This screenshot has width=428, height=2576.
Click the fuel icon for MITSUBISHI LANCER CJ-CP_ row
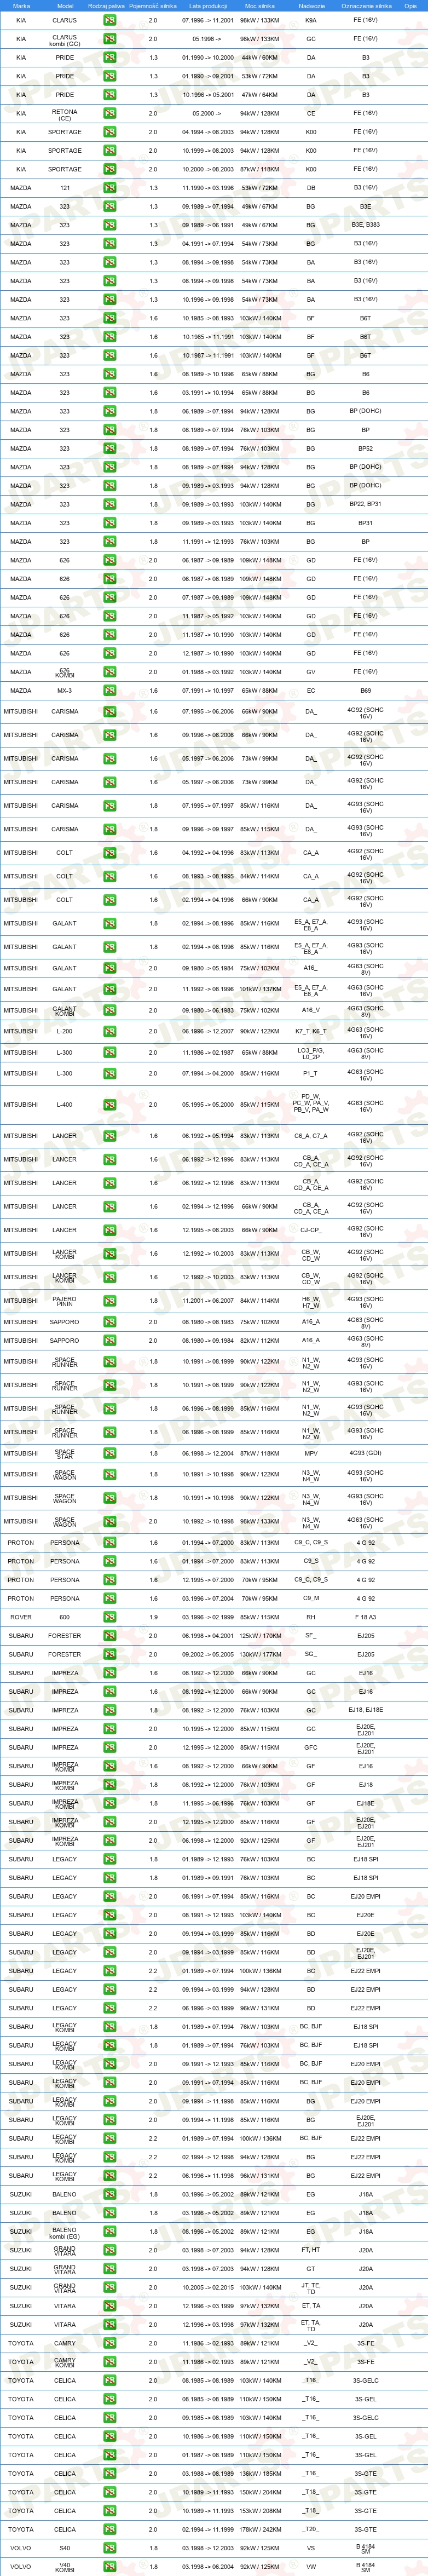click(x=110, y=1230)
